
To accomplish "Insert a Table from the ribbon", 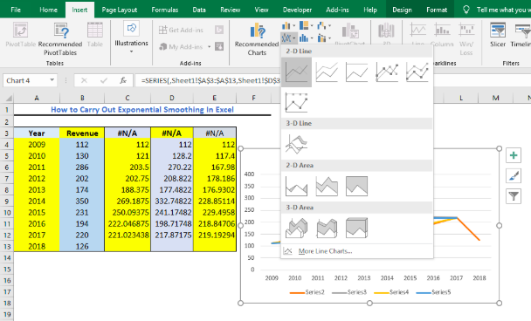I will tap(95, 35).
